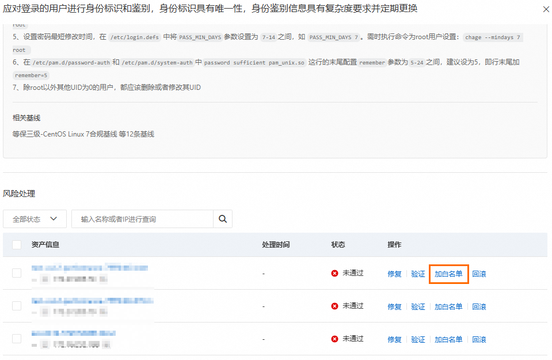The height and width of the screenshot is (360, 552).
Task: Click the 7-14 range code snippet
Action: [x=269, y=37]
